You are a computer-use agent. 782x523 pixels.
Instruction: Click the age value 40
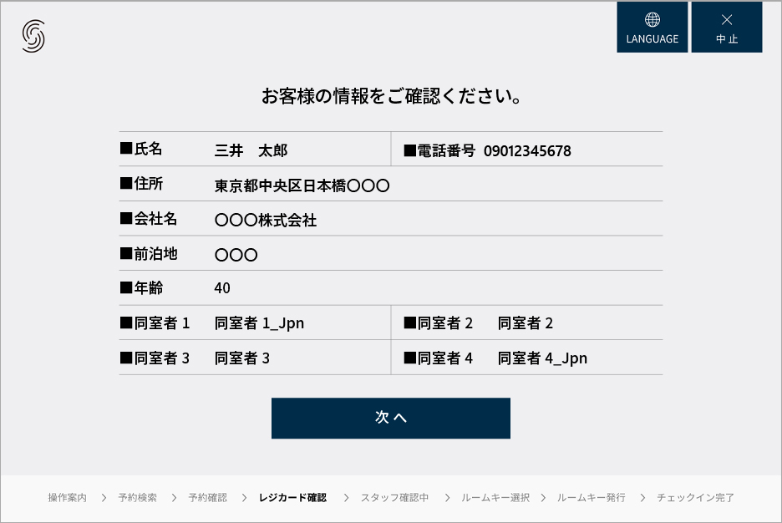[x=222, y=288]
